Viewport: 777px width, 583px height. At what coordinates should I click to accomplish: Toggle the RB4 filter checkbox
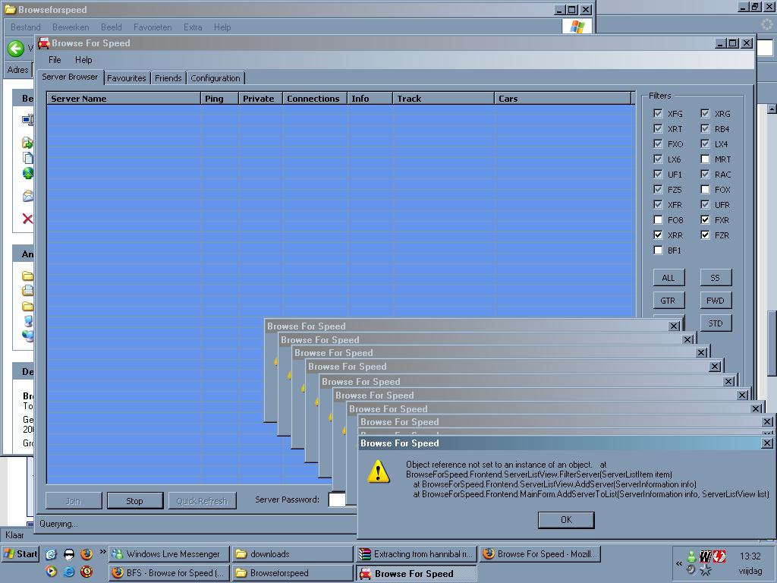pos(705,129)
